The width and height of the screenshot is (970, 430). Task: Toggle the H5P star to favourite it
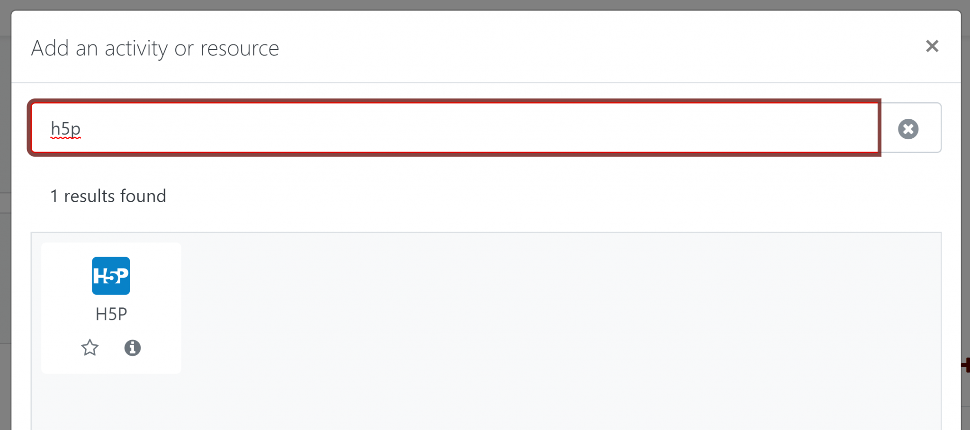click(x=90, y=348)
